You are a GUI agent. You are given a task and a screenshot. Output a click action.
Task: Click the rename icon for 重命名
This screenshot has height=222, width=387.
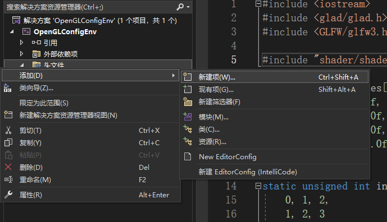[8, 179]
